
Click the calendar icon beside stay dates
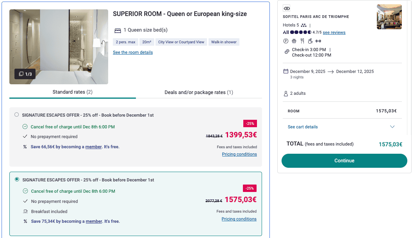pos(286,71)
